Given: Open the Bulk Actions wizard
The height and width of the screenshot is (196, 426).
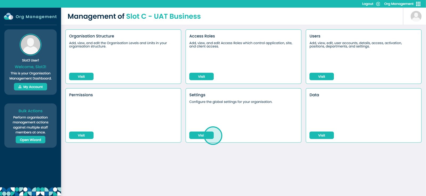Looking at the screenshot, I should (x=30, y=140).
